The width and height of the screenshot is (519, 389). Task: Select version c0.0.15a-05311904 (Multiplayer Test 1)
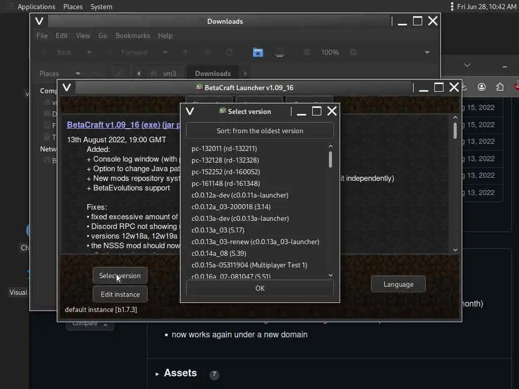249,265
